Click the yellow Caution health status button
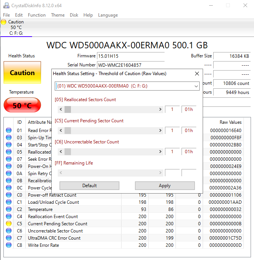 pos(22,72)
